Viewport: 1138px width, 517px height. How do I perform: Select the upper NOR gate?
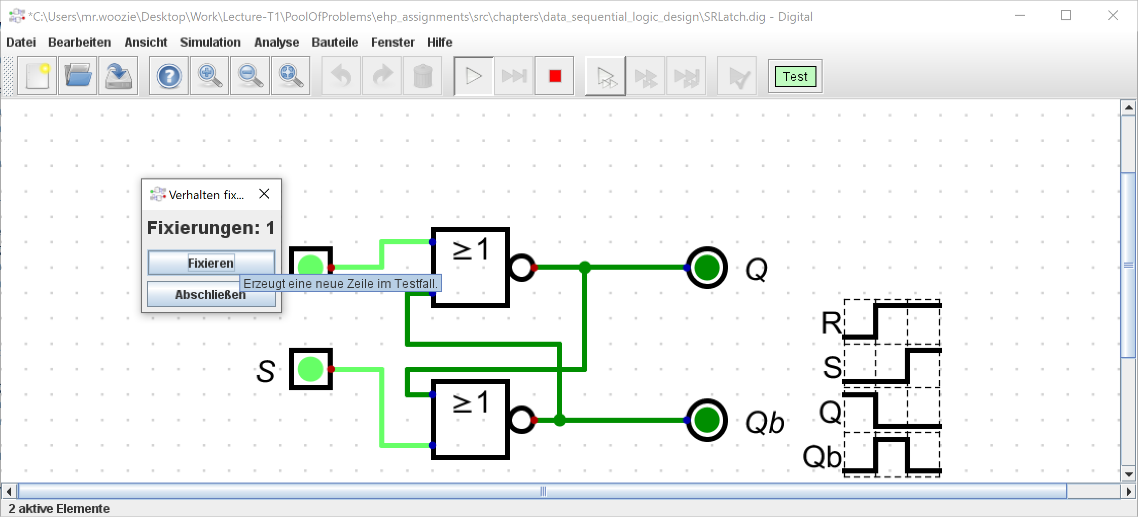(471, 268)
